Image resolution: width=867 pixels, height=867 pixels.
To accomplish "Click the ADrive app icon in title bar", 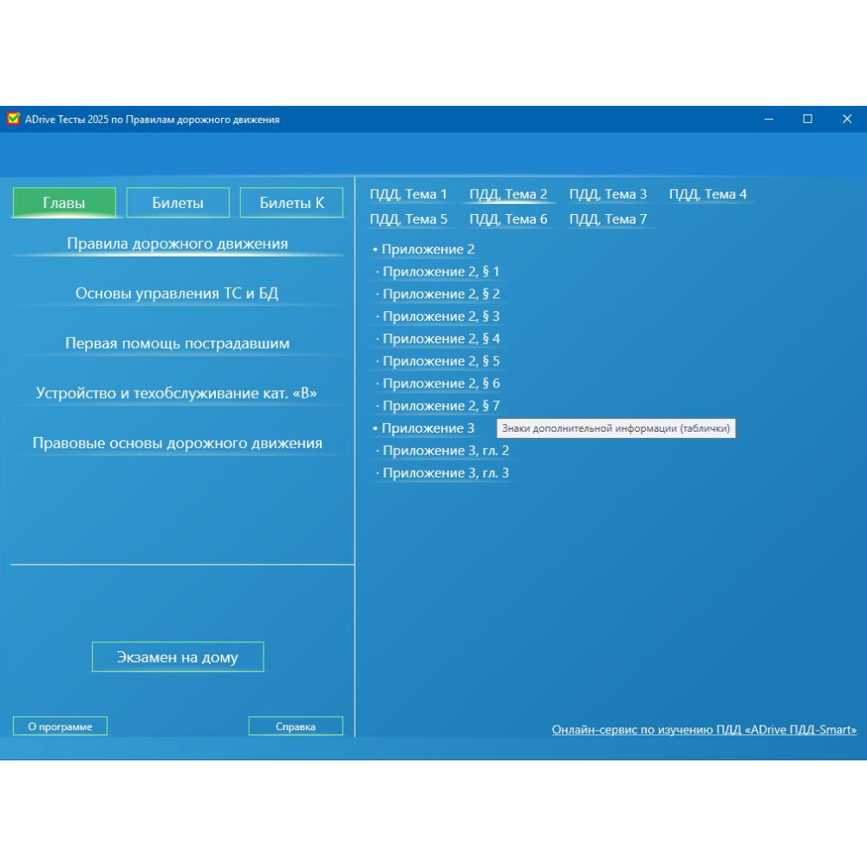I will coord(14,119).
